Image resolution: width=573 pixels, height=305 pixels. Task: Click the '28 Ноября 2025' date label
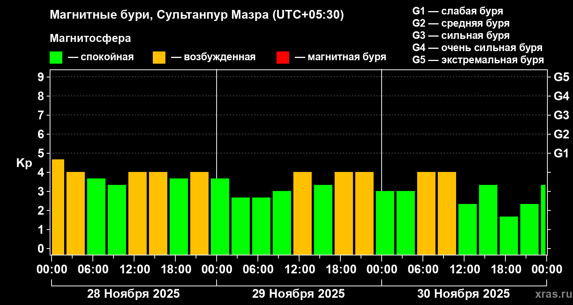(x=133, y=294)
